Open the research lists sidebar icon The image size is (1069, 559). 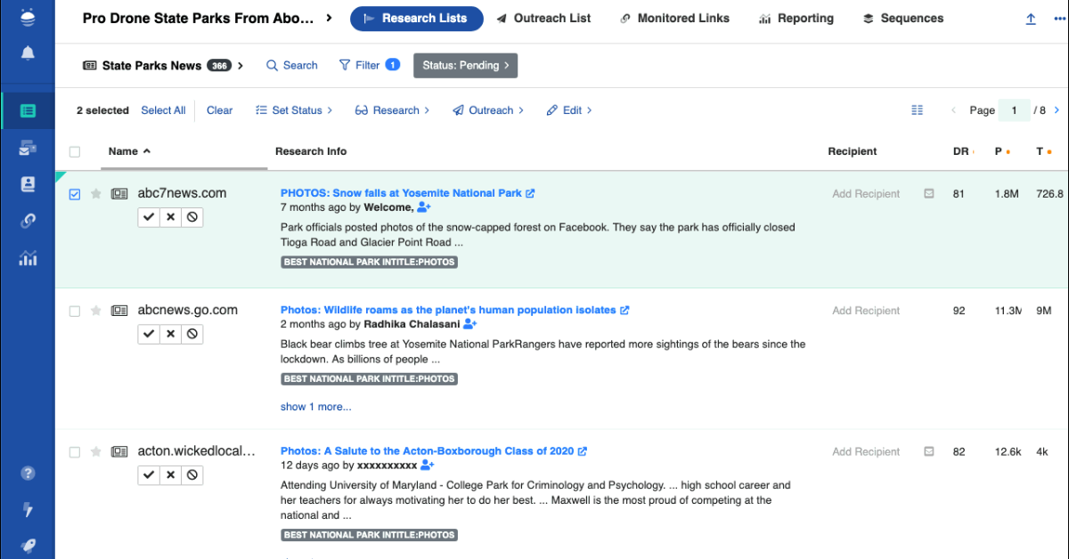point(28,111)
